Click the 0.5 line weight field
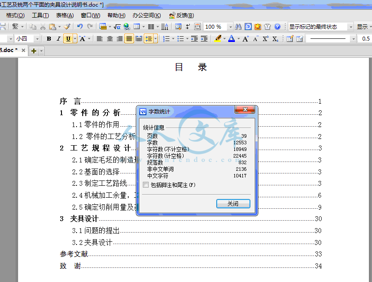 click(x=366, y=38)
